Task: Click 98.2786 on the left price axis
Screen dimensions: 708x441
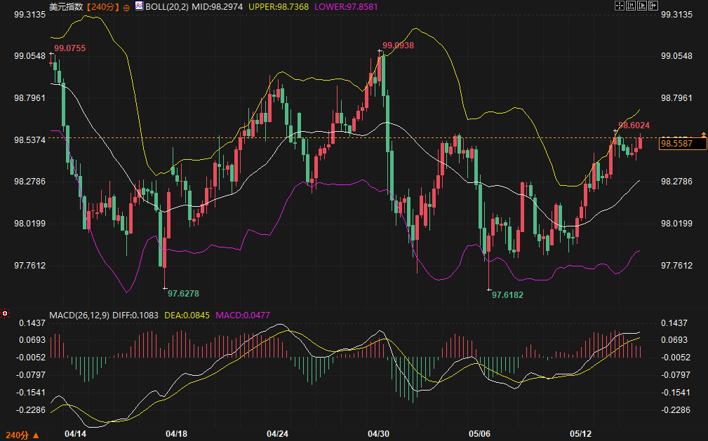Action: pos(29,182)
